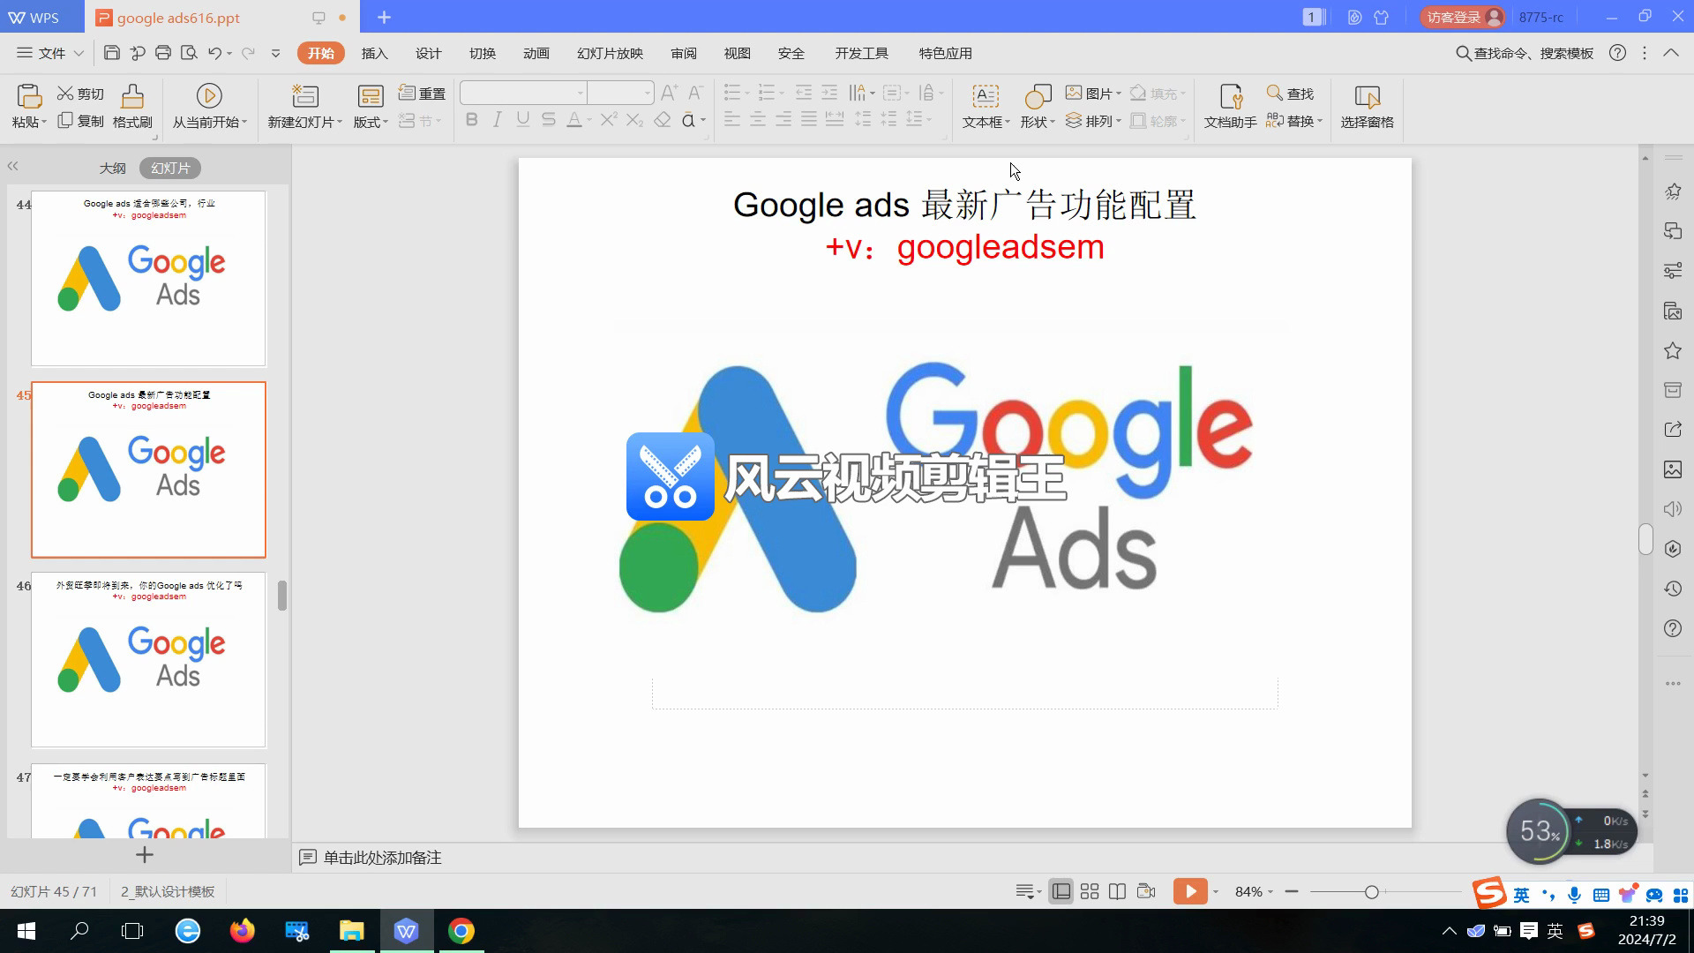Open the font name combo box

pyautogui.click(x=523, y=93)
